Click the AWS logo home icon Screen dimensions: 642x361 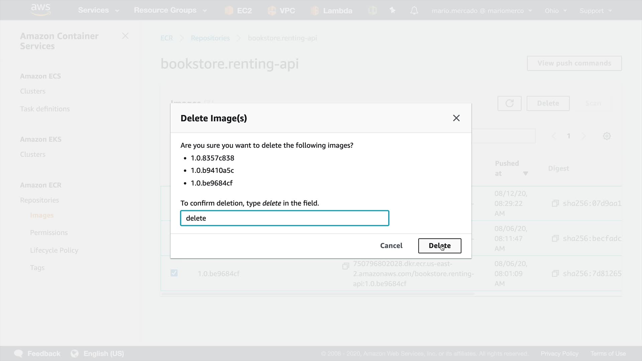(x=40, y=10)
